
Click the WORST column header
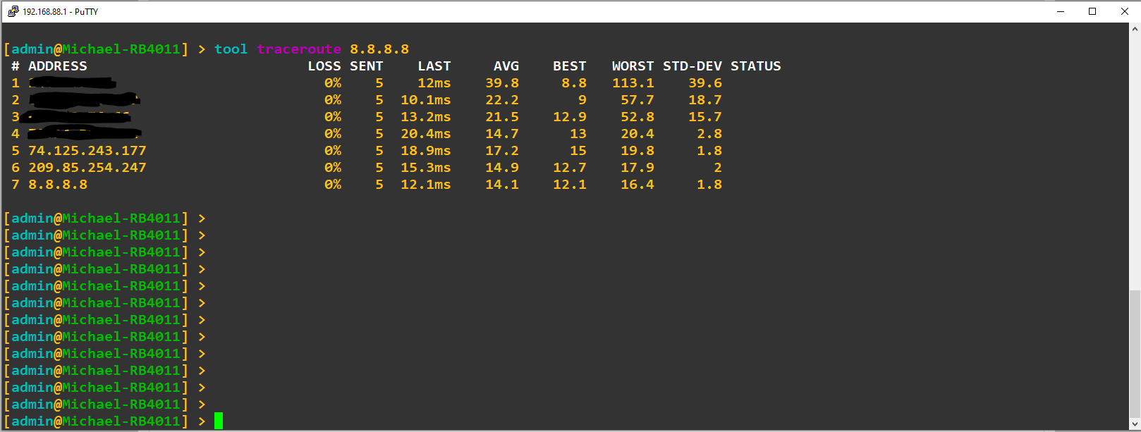coord(633,66)
